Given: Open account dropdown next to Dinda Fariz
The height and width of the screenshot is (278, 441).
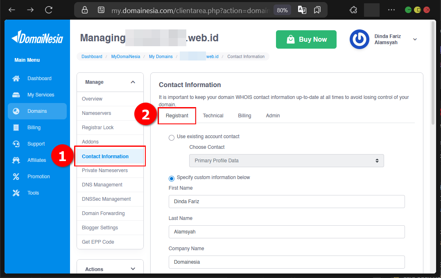Looking at the screenshot, I should click(x=415, y=39).
